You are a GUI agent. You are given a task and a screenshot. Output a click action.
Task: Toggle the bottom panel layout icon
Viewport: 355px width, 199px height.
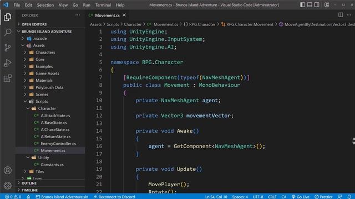coord(310,5)
